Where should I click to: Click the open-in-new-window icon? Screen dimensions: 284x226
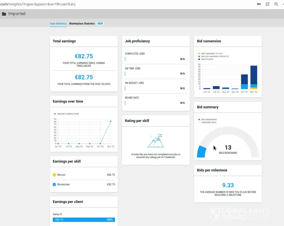tap(268, 4)
